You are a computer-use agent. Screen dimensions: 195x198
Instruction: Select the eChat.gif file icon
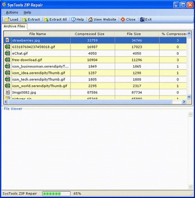point(7,53)
